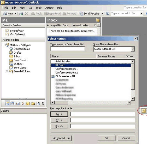Click the Arranged By: Date header

coord(59,25)
